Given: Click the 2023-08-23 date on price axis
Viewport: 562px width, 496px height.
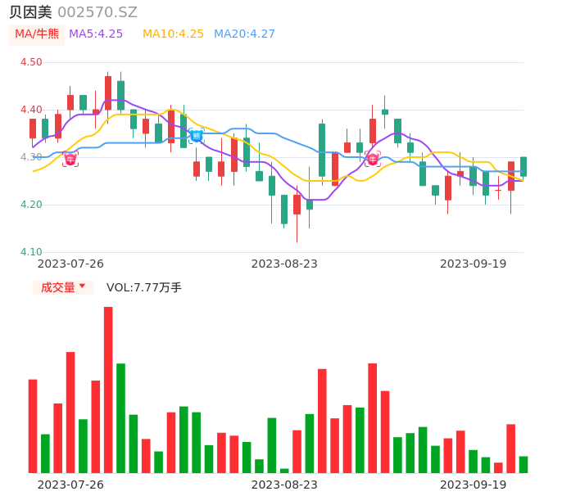Looking at the screenshot, I should (284, 264).
